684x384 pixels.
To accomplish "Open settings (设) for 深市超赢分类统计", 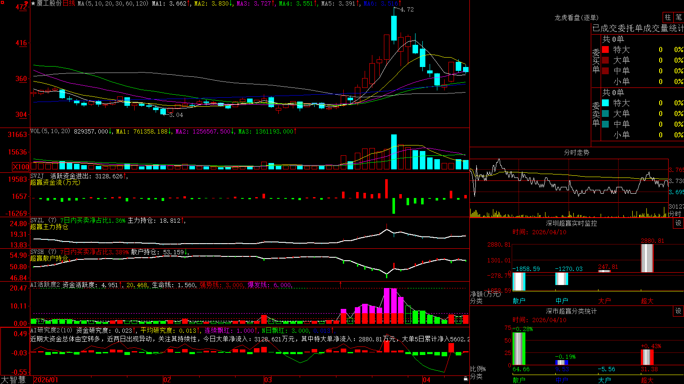I will [678, 311].
